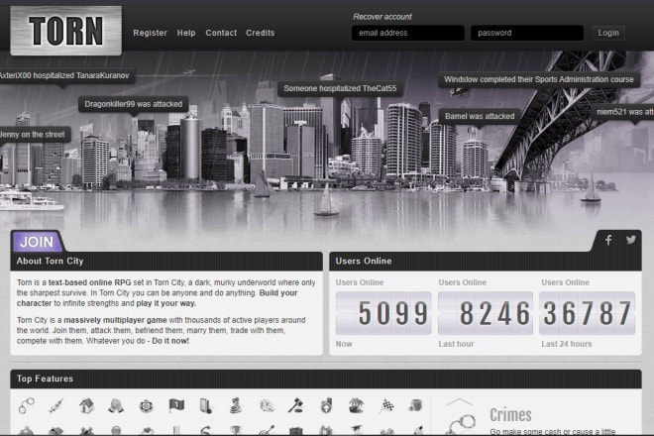Viewport: 654px width, 436px height.
Task: Select the handcuffs Crimes feature icon
Action: [x=27, y=405]
